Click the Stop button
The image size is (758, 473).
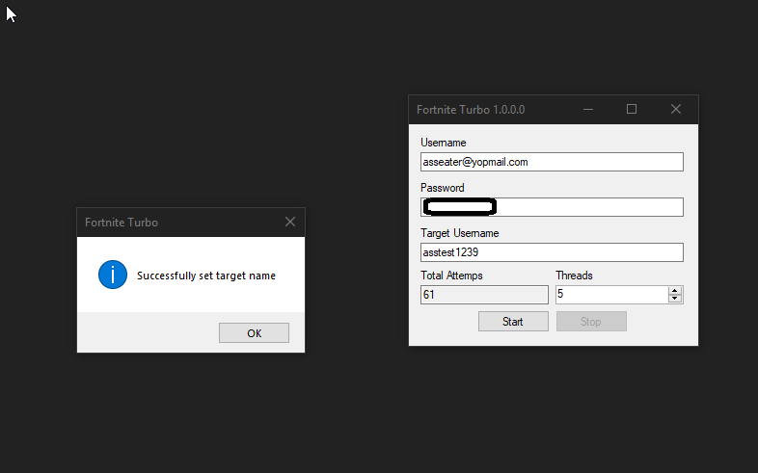pyautogui.click(x=591, y=322)
